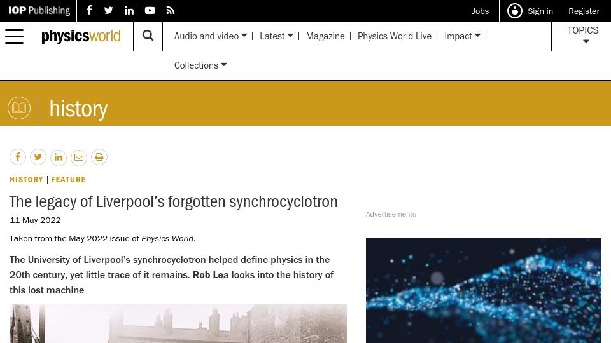The height and width of the screenshot is (343, 611).
Task: Share article on LinkedIn
Action: click(59, 157)
